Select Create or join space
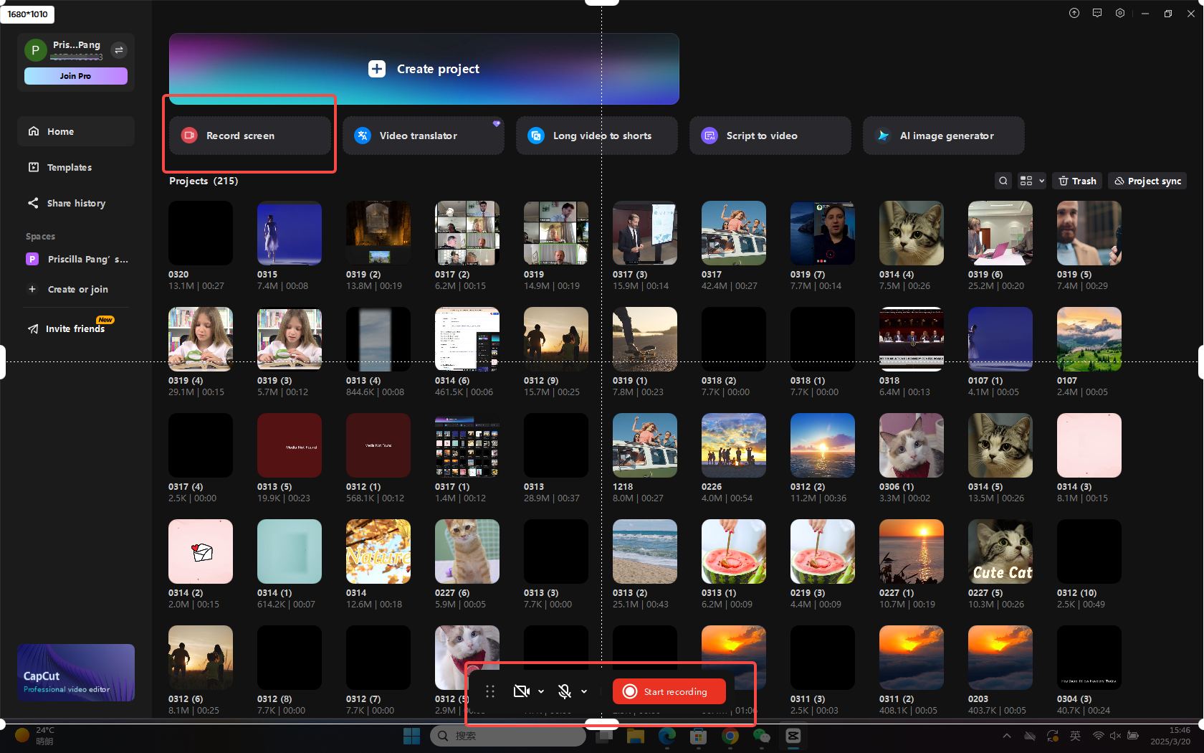The width and height of the screenshot is (1204, 753). click(x=76, y=289)
